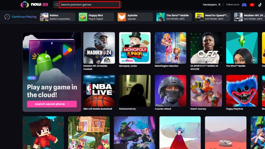Click the now.gg logo
The image size is (265, 149).
[34, 4]
